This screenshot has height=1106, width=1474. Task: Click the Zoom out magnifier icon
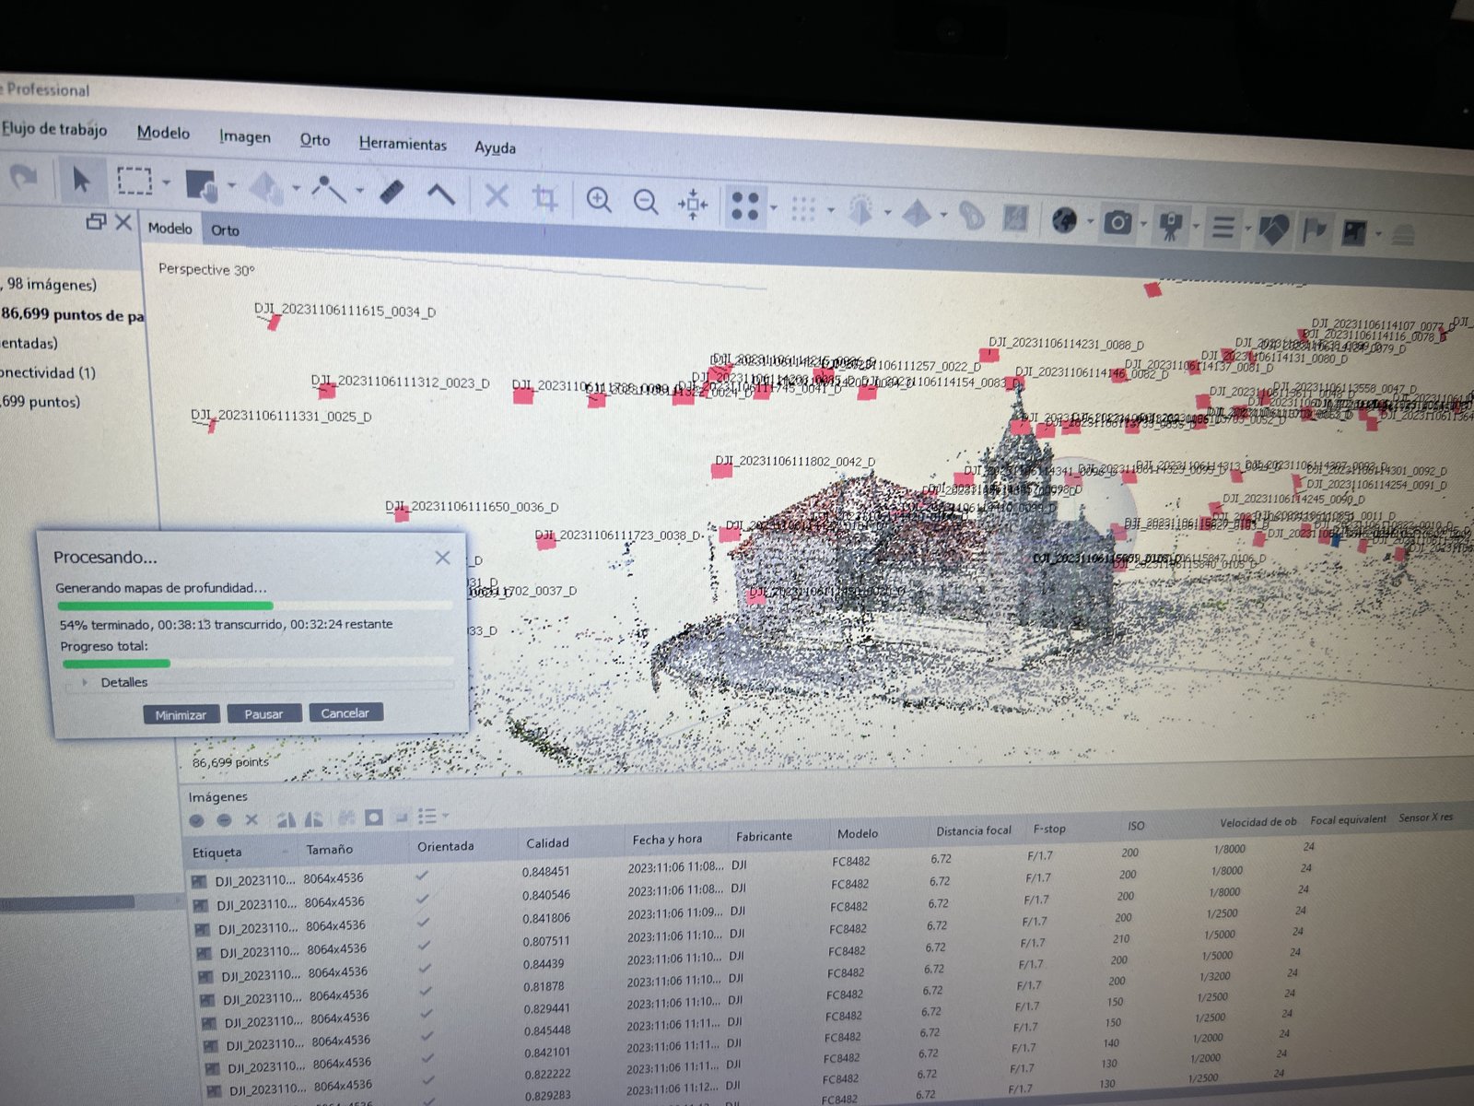click(645, 201)
